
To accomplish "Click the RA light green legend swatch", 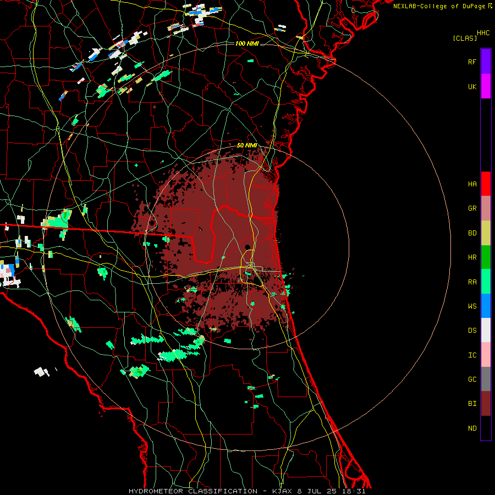I will point(486,282).
